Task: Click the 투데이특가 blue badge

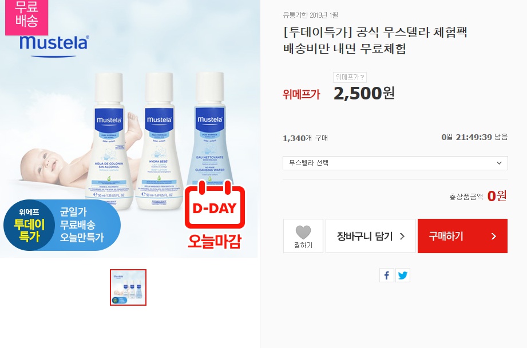Action: 62,225
